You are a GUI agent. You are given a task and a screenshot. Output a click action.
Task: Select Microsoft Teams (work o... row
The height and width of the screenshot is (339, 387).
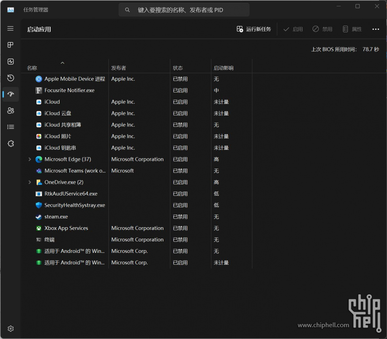(x=137, y=171)
